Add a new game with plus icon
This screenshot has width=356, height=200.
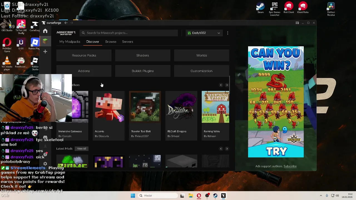pos(45,51)
